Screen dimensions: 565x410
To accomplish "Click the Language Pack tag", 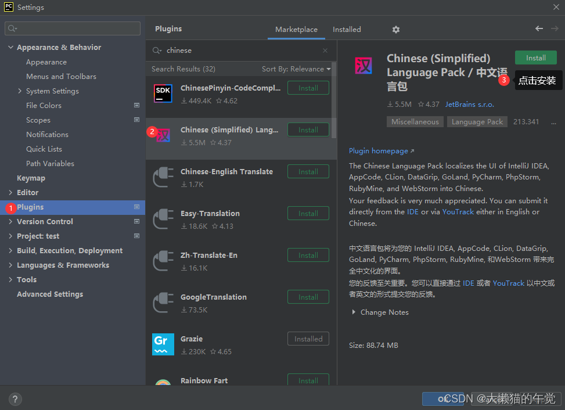I will coord(477,122).
